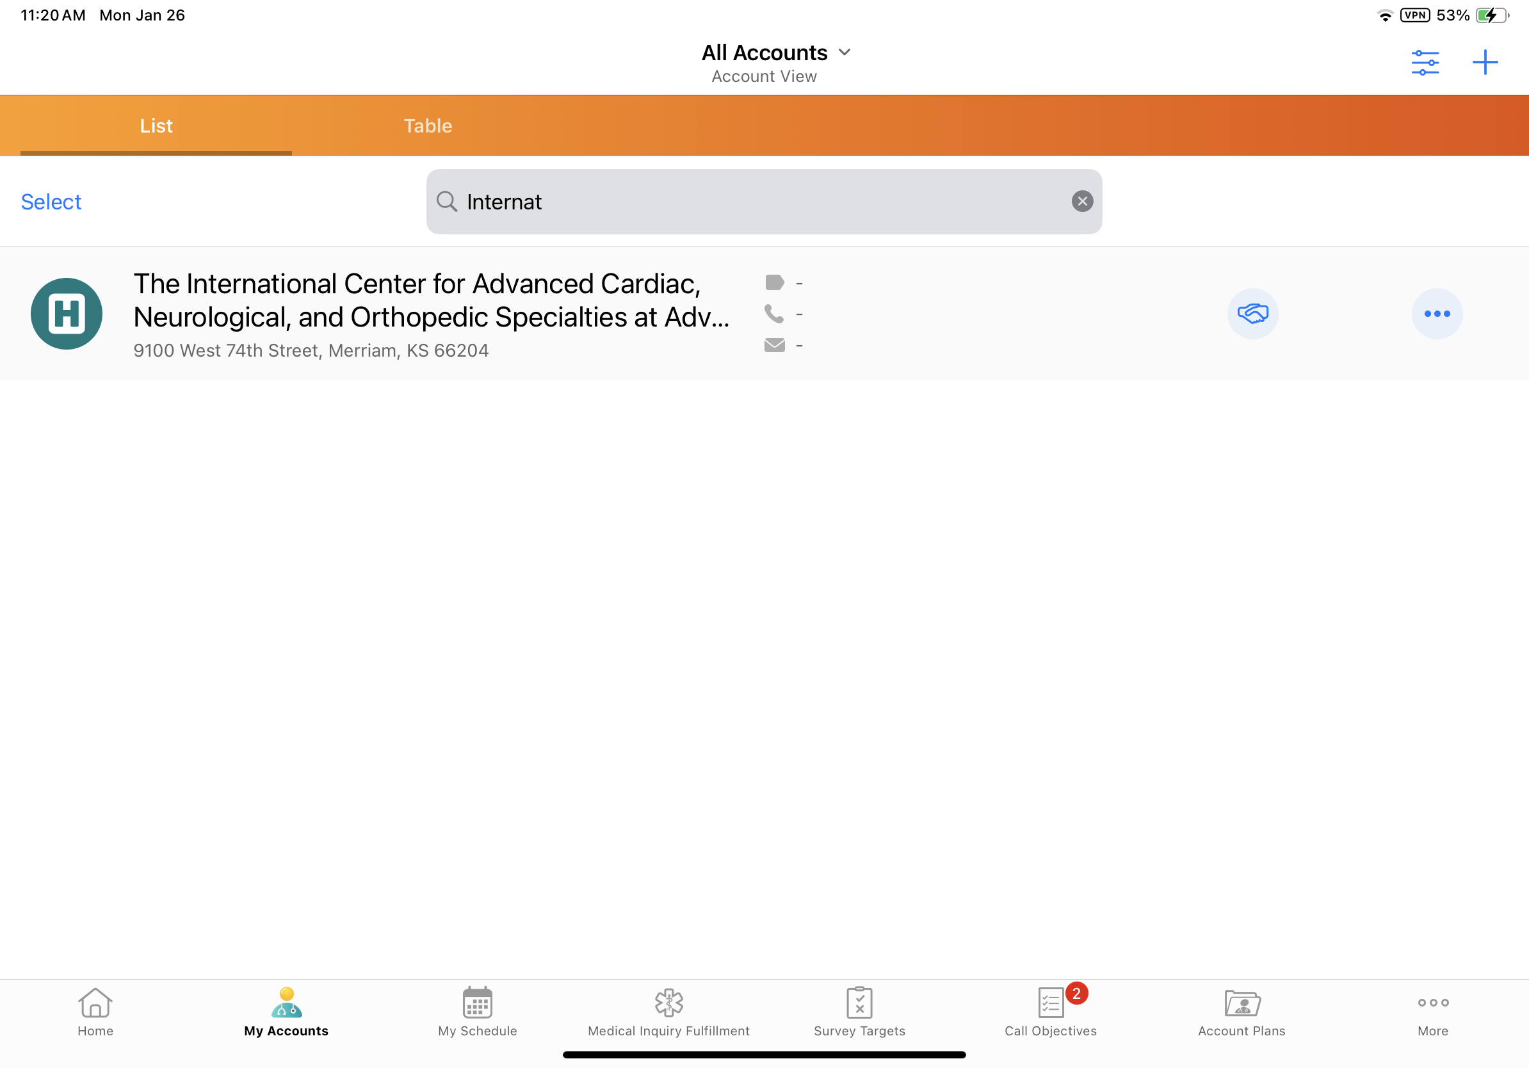Tap the plus icon to add account
Screen dimensions: 1529x1068
point(1484,63)
